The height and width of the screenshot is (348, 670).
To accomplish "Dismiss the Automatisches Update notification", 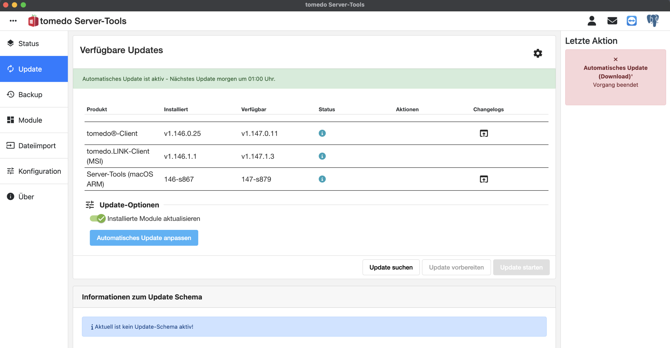I will tap(615, 59).
